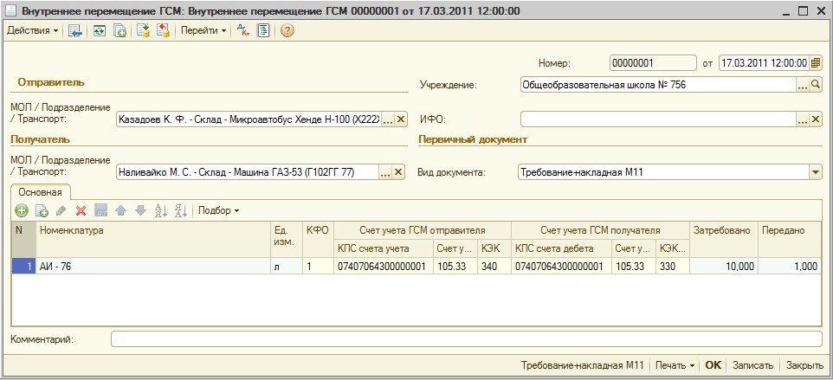833x380 pixels.
Task: Click into the Комментарий input field
Action: [466, 339]
